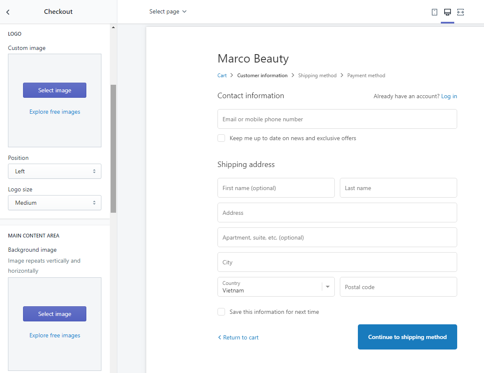Open the logo Position dropdown
The width and height of the screenshot is (484, 373).
pos(54,171)
